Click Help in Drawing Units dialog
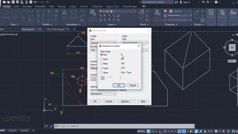Viewport: 238px width, 134px height. point(143,101)
